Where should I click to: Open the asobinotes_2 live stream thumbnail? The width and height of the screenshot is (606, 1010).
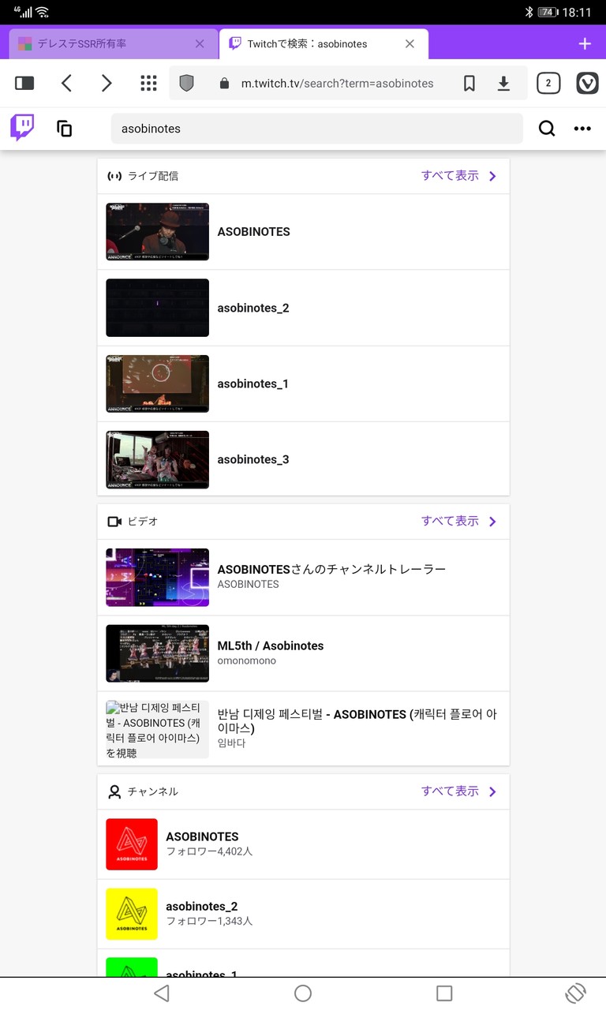point(158,308)
